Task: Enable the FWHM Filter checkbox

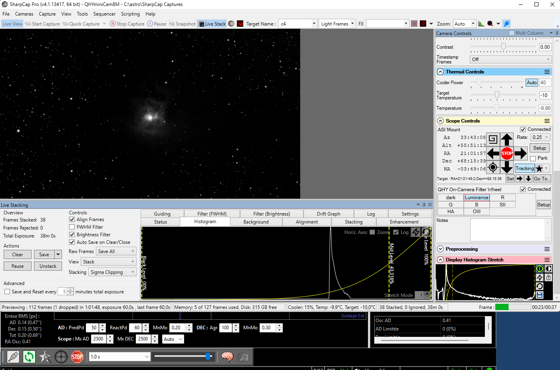Action: click(x=72, y=227)
